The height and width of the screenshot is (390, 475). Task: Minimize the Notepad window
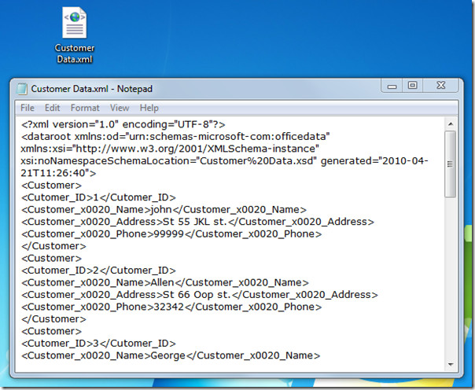tap(392, 86)
